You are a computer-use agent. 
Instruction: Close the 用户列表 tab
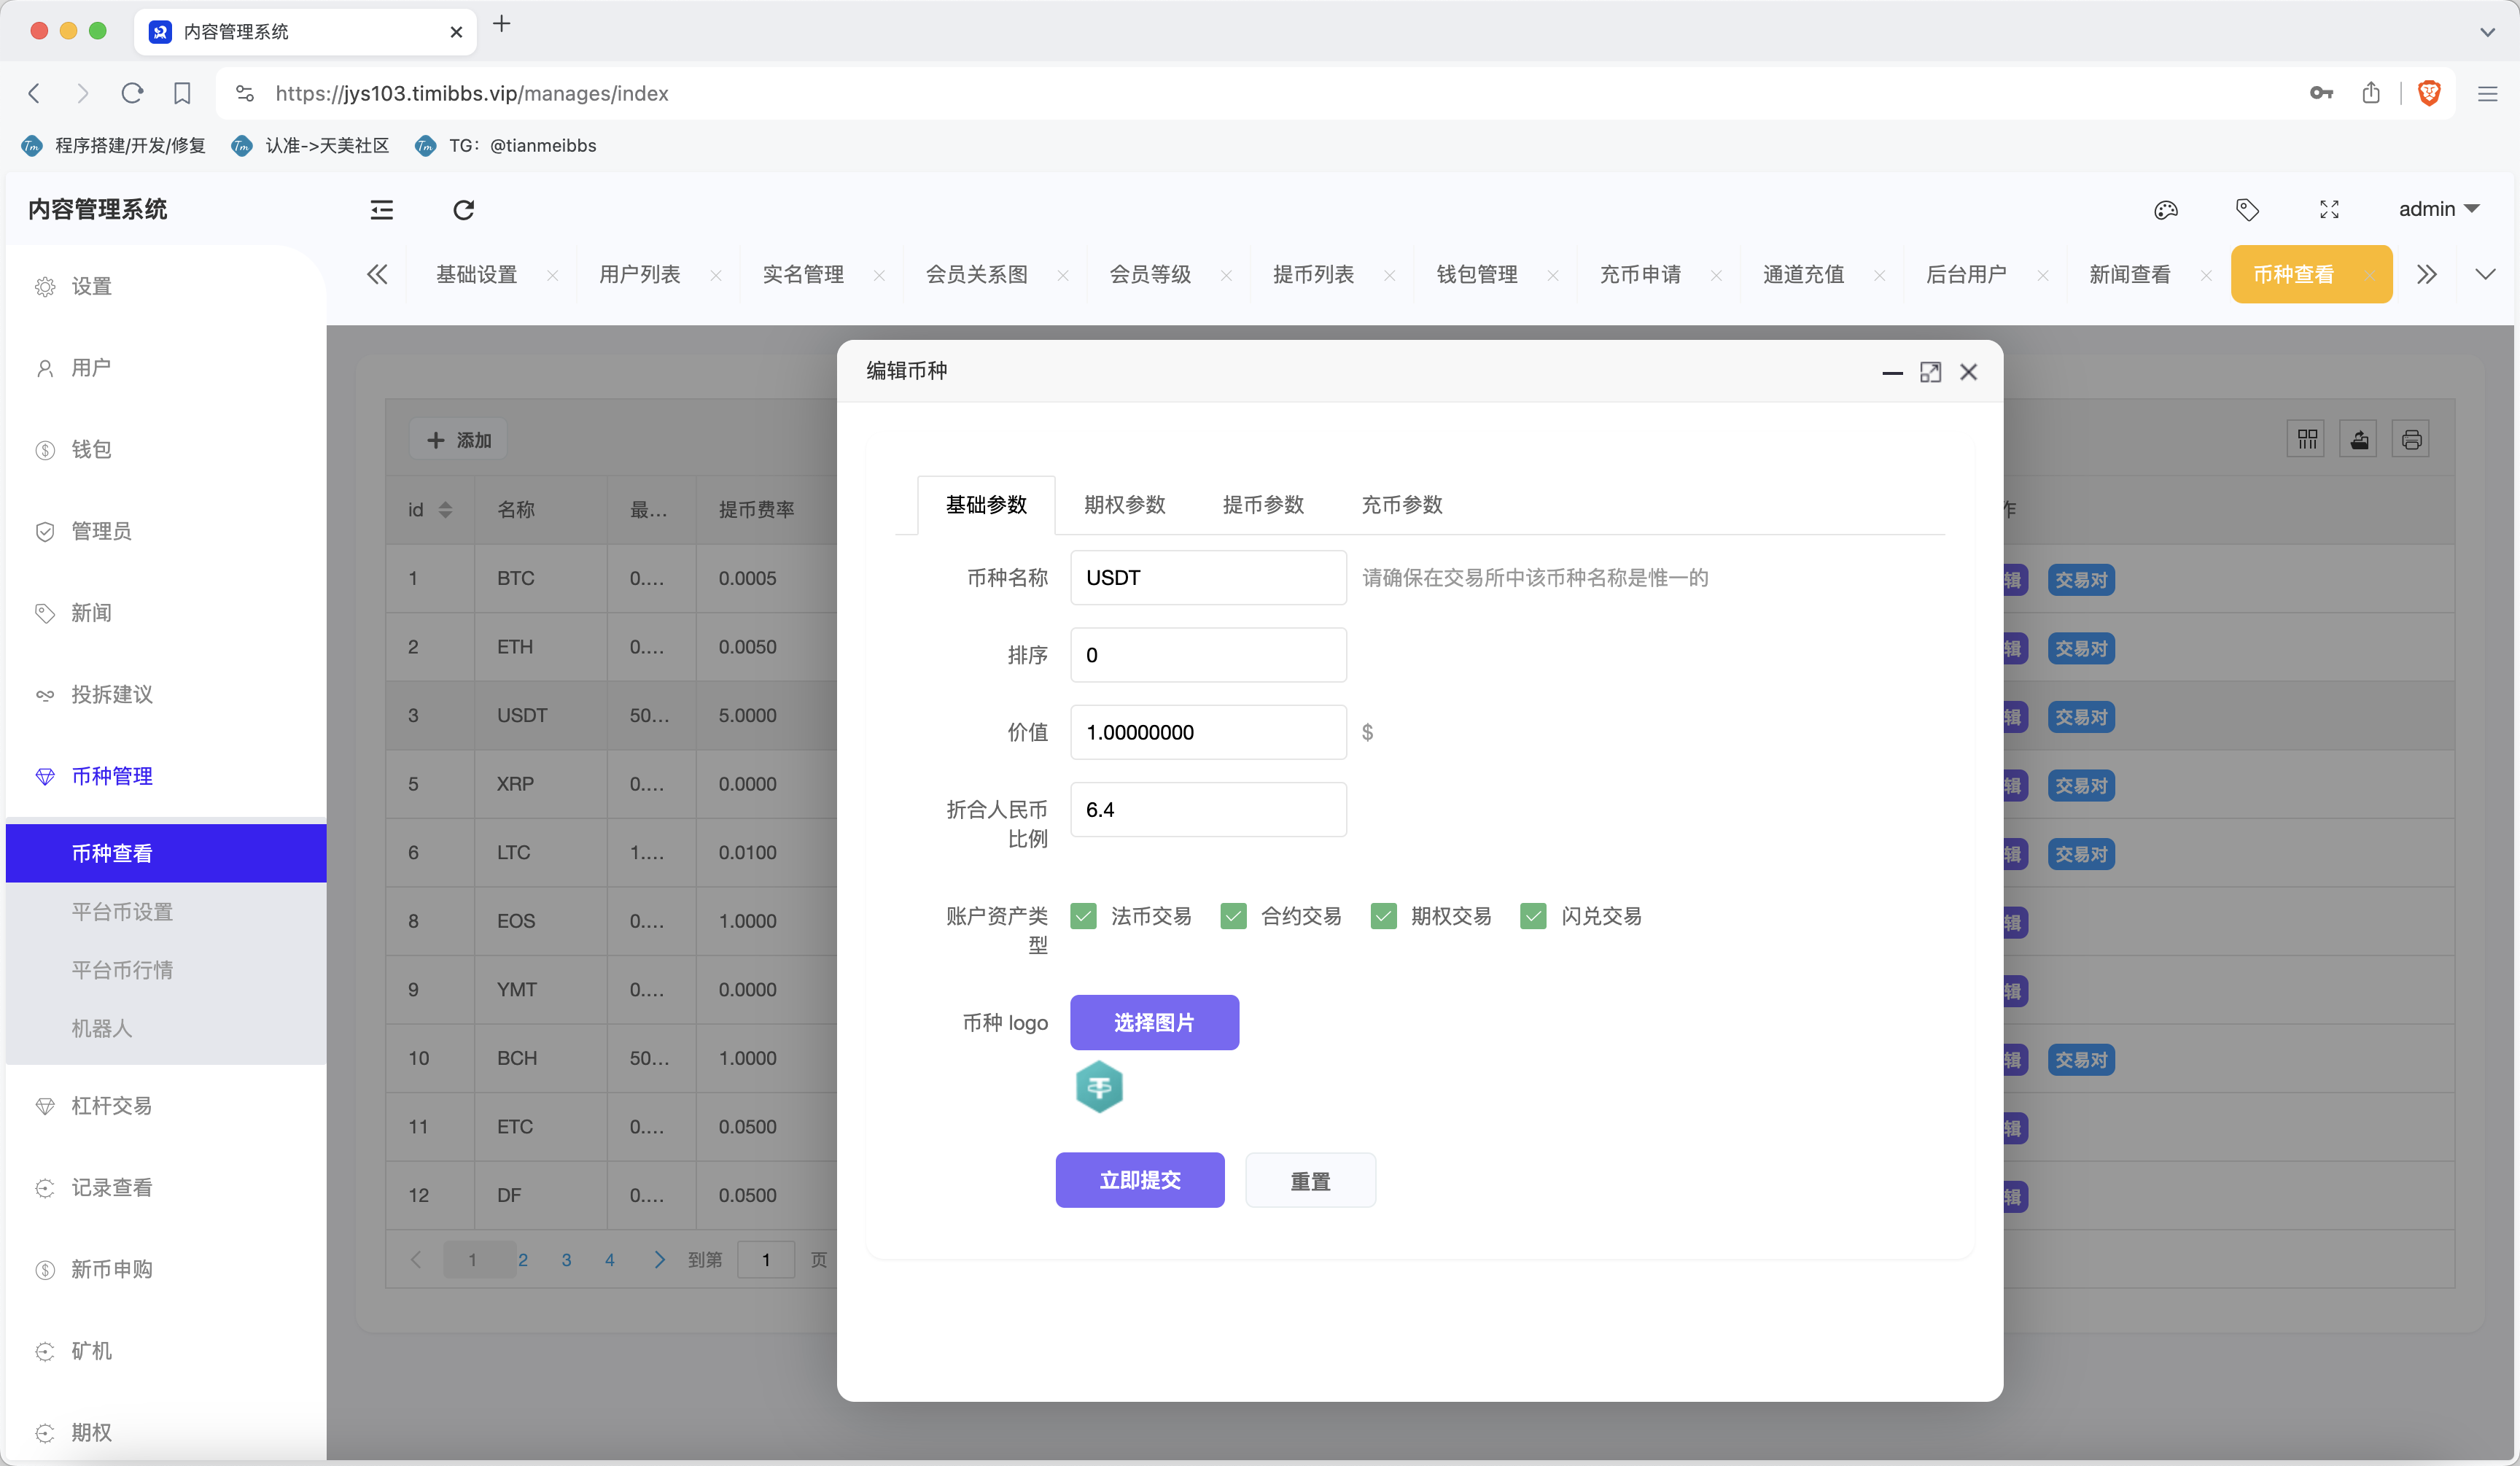click(716, 275)
